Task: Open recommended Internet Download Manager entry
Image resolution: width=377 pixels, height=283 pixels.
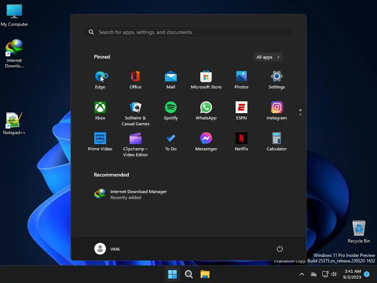Action: tap(131, 194)
